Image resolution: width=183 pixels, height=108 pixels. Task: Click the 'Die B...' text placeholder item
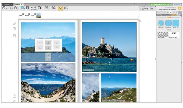pyautogui.click(x=21, y=15)
